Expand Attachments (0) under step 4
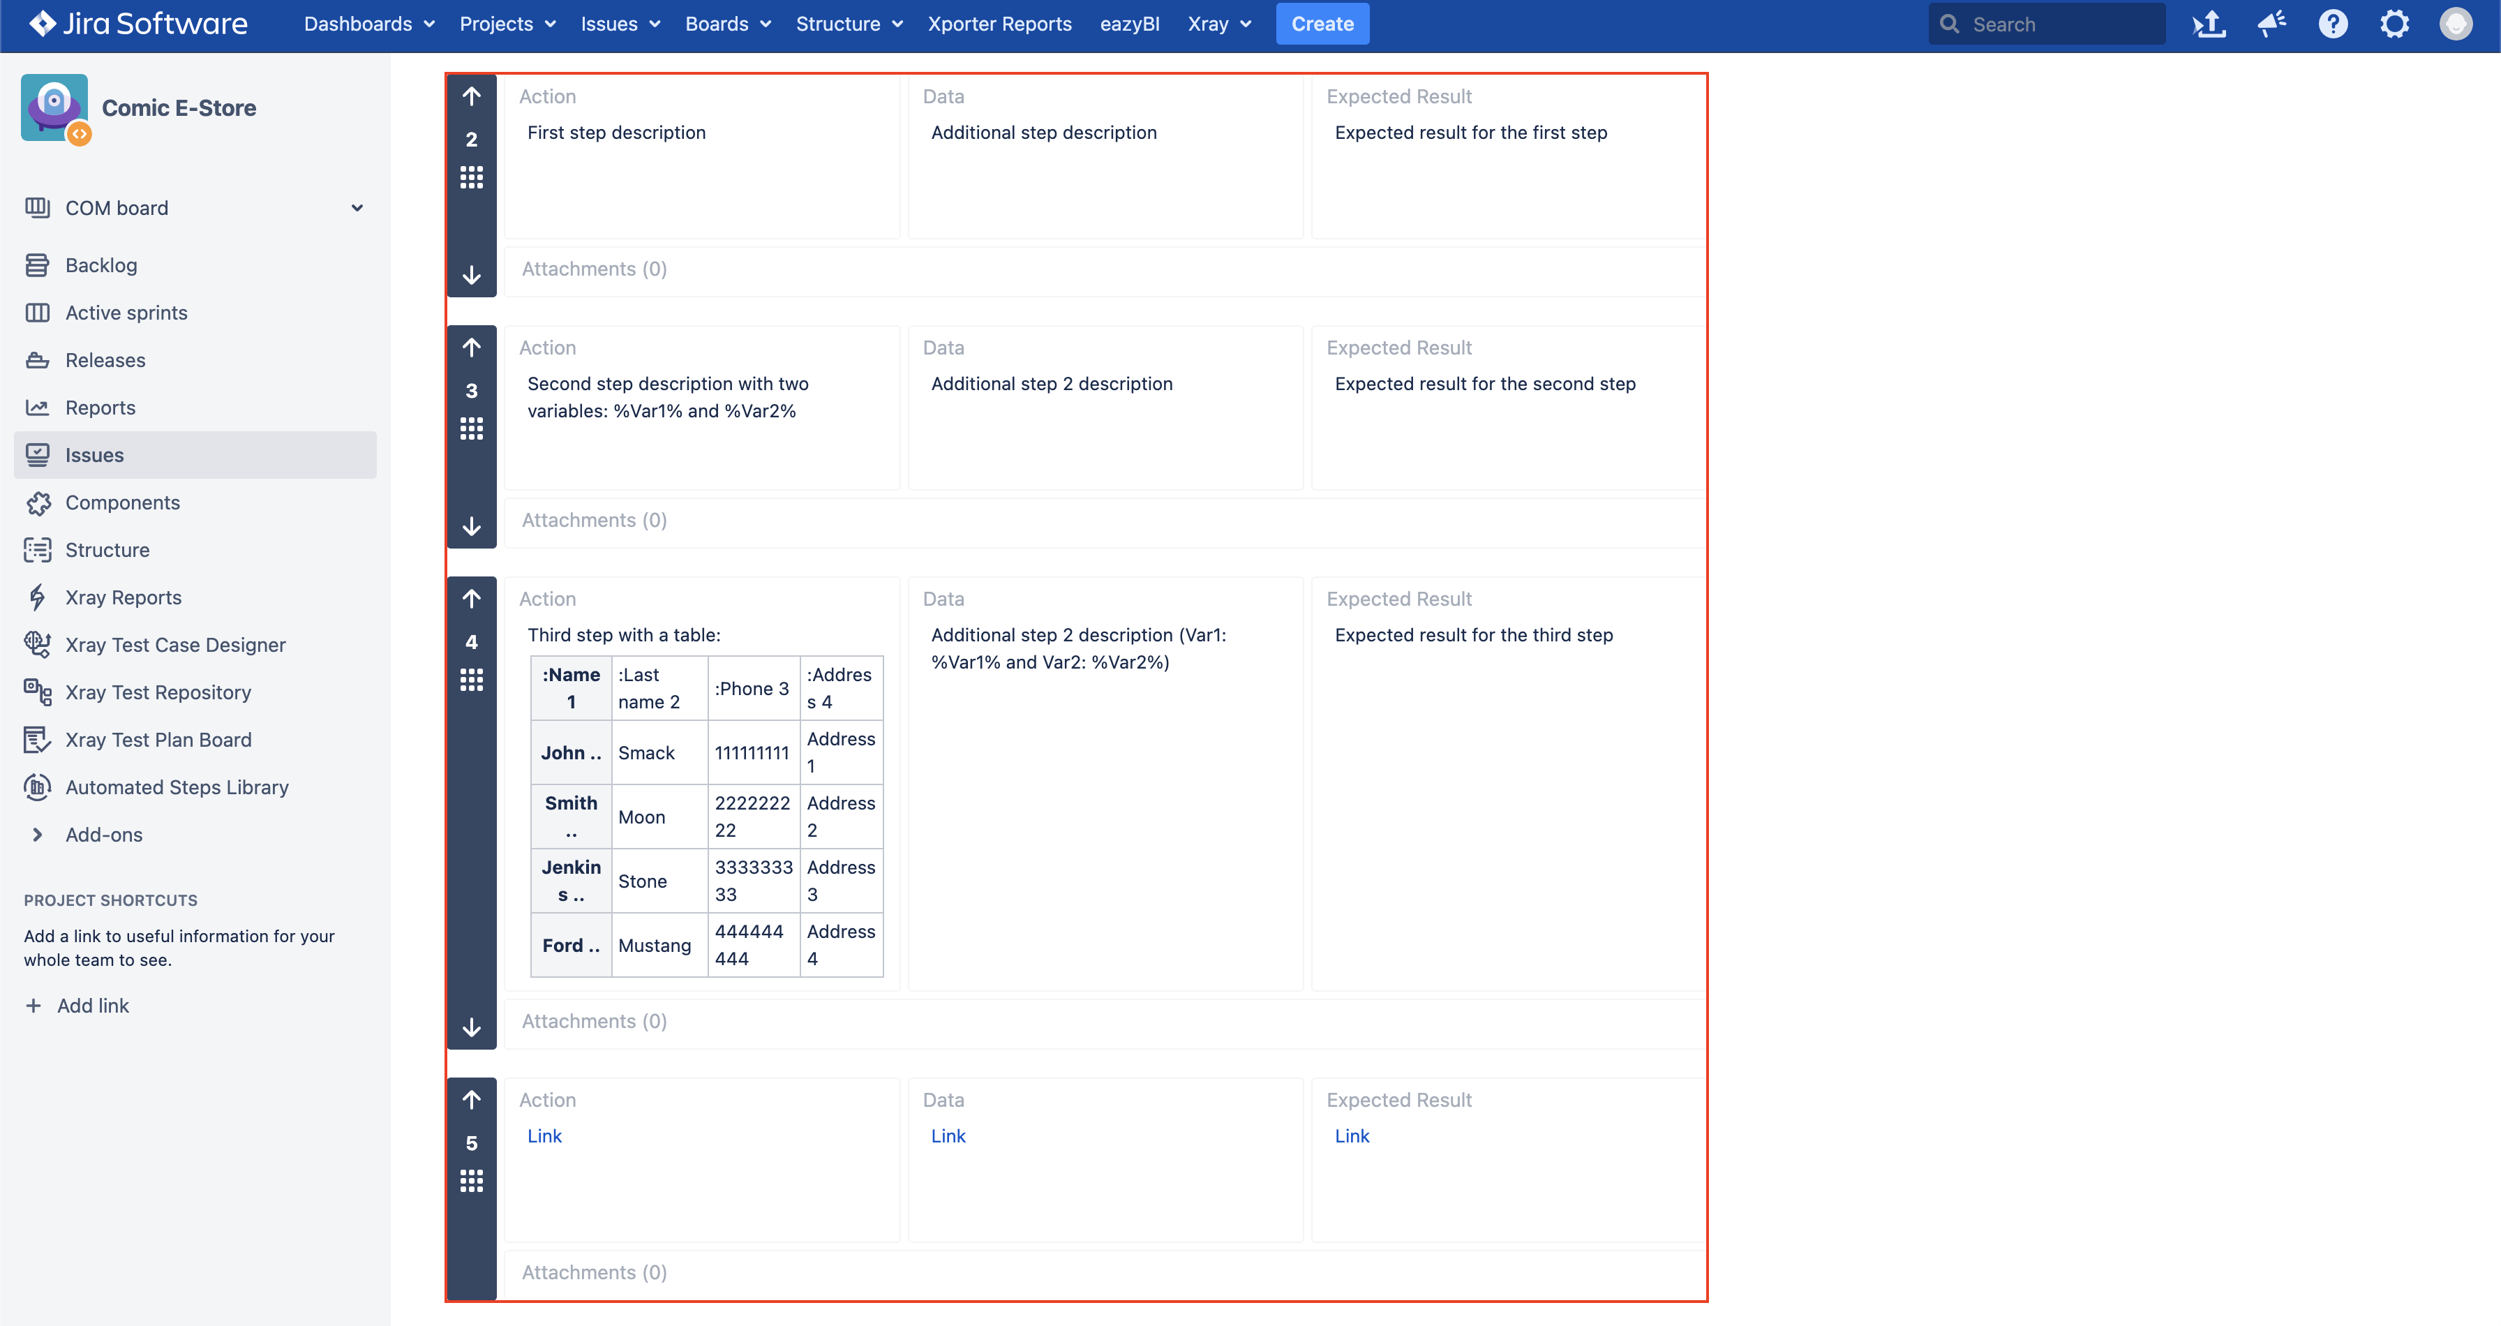 [594, 1021]
